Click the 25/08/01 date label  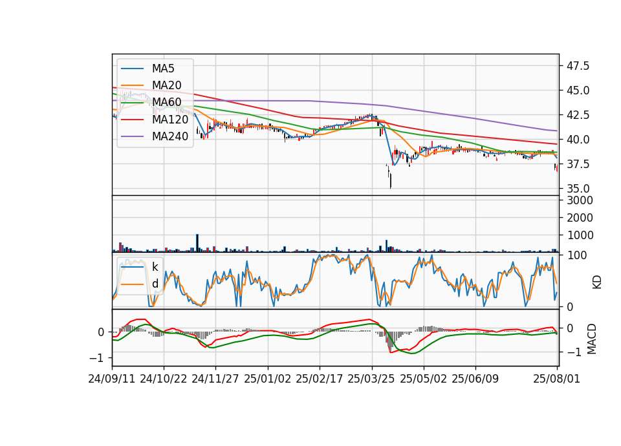pos(557,379)
